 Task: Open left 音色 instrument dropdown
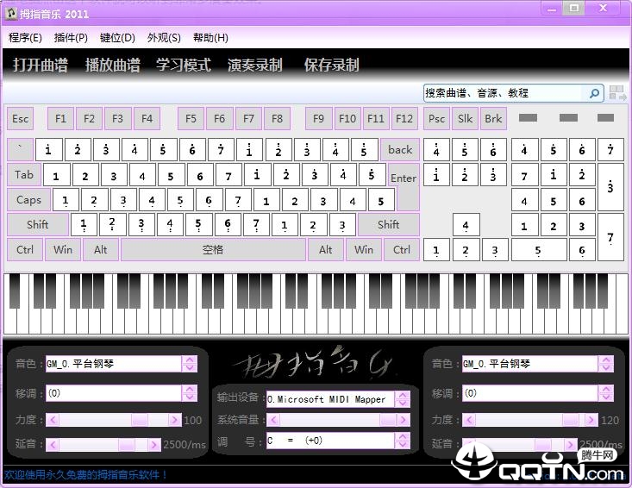(190, 364)
